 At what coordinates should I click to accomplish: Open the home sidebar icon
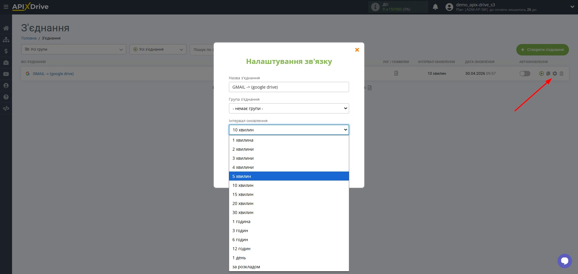6,28
